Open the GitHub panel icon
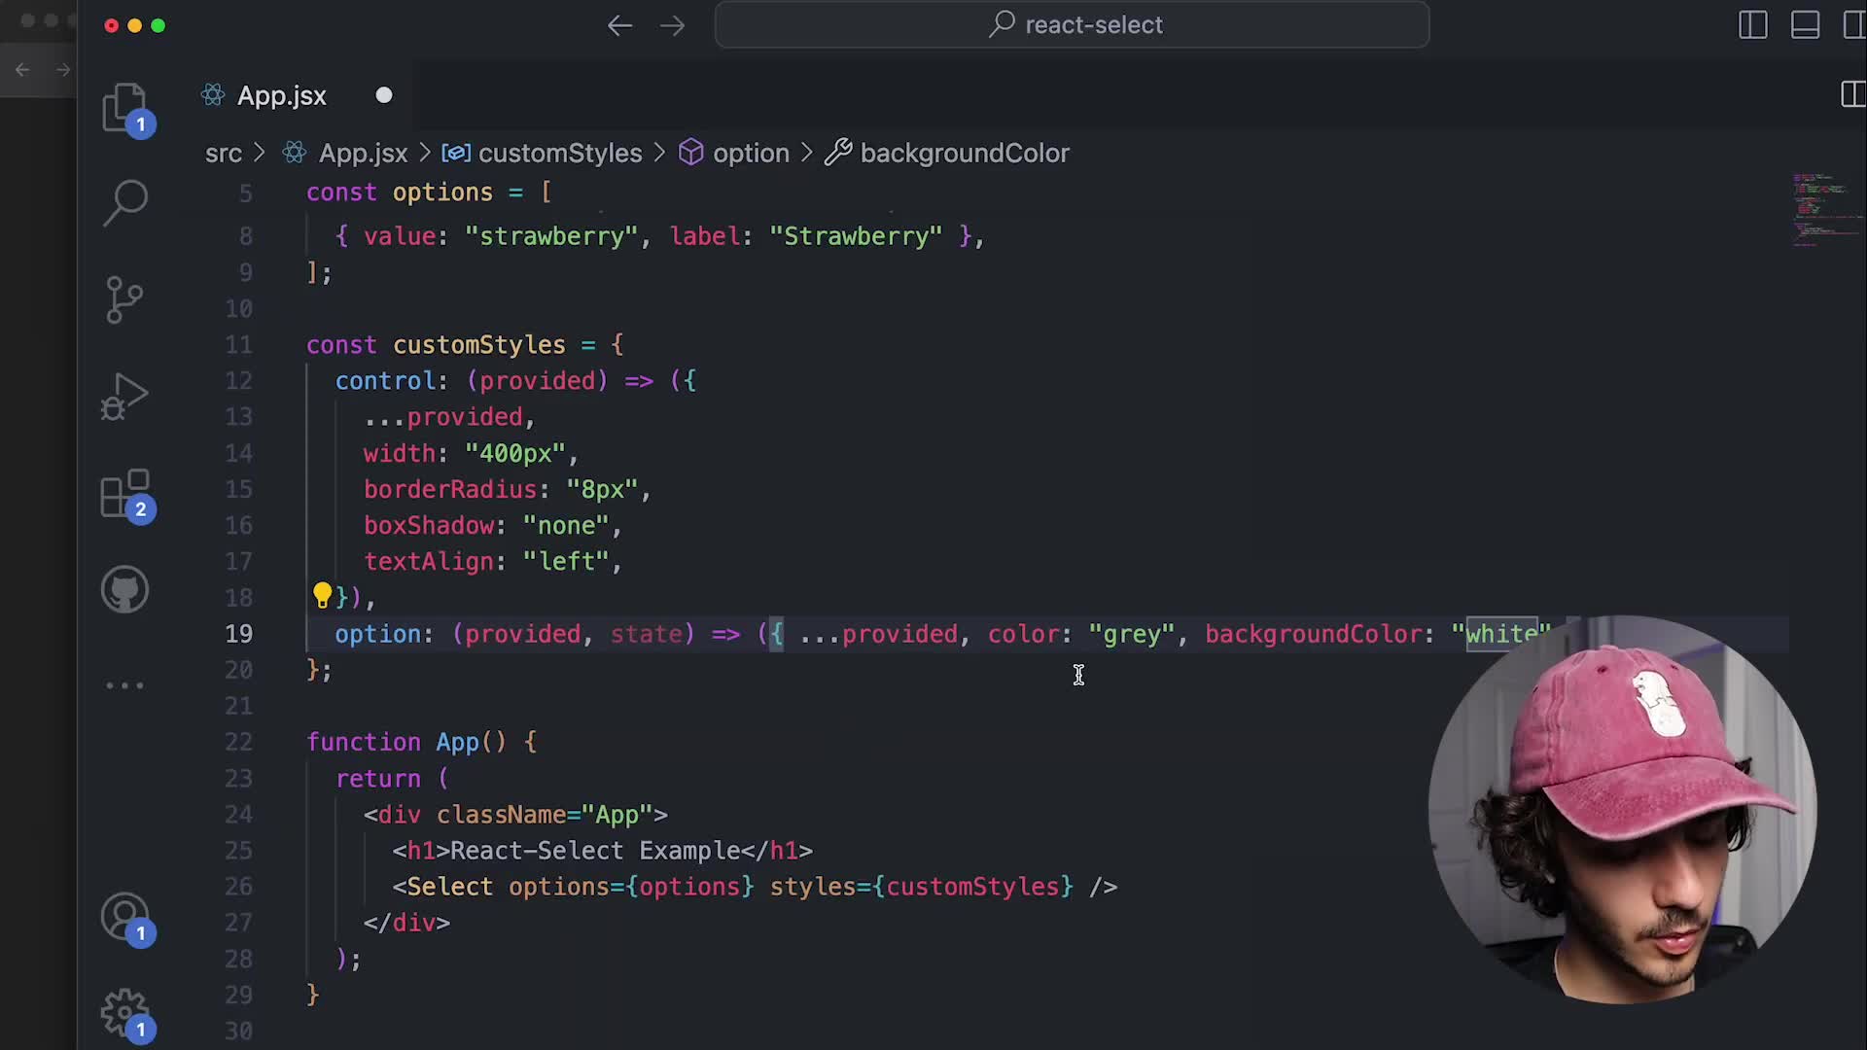Screen dimensions: 1867x1050 124,589
